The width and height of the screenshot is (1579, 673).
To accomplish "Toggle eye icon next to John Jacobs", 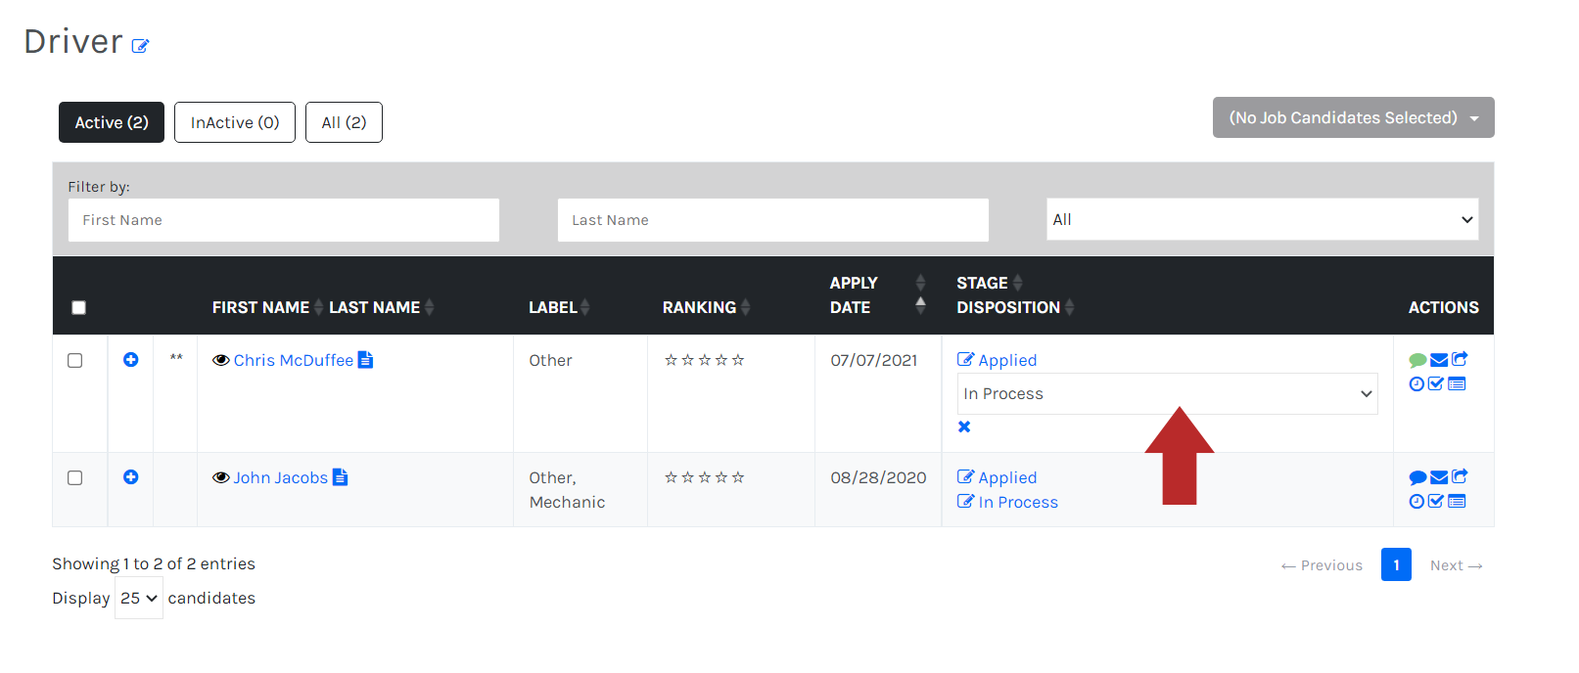I will pyautogui.click(x=221, y=477).
